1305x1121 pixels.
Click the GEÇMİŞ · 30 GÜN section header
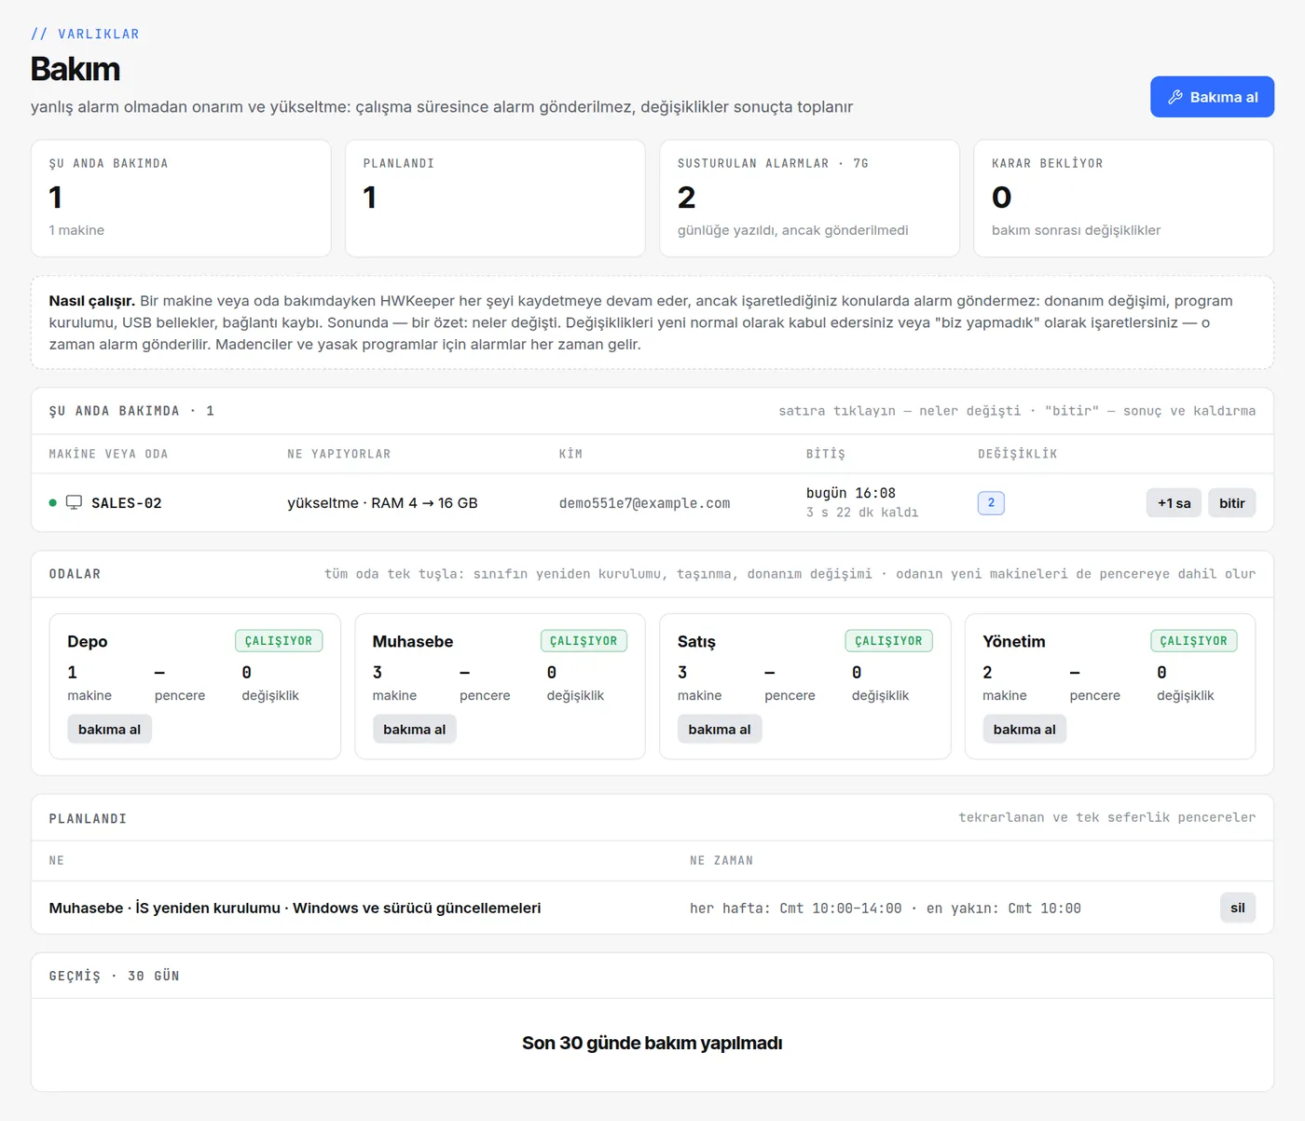pos(114,976)
